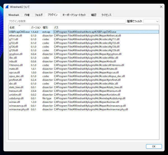This screenshot has width=168, height=155.
Task: Select the unistim.dll plugin row
Action: [84, 95]
